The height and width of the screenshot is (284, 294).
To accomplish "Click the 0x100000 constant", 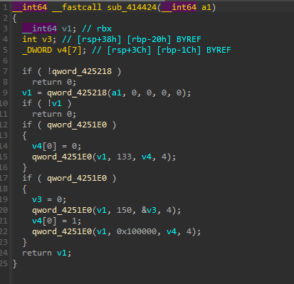I will point(137,231).
